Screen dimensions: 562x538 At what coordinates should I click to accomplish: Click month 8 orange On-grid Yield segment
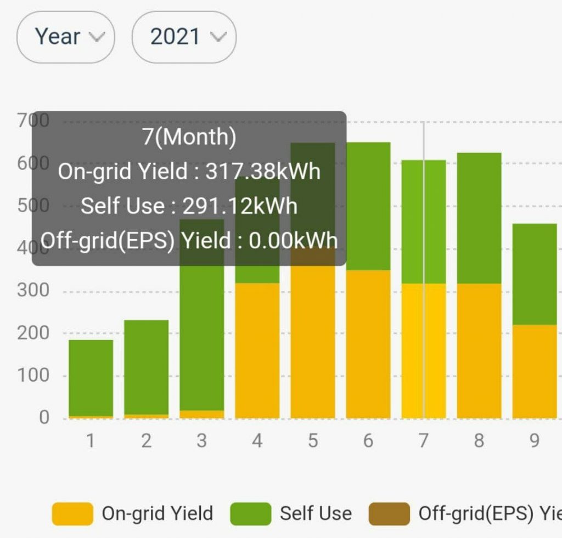coord(479,351)
